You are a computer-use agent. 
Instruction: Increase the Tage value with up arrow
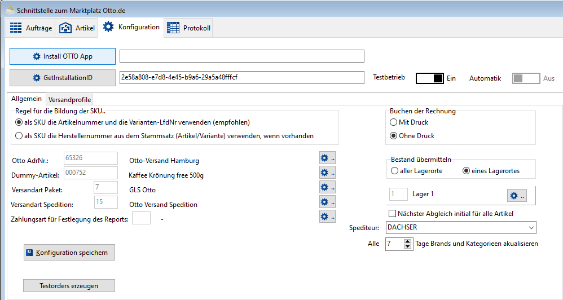click(x=407, y=242)
